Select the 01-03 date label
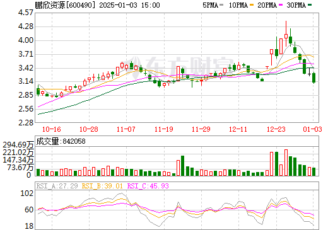This screenshot has height=230, width=328. tap(312, 129)
